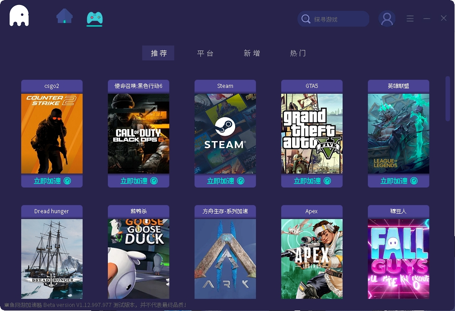Click the 使命召唤:黑色行动6 title

point(139,86)
